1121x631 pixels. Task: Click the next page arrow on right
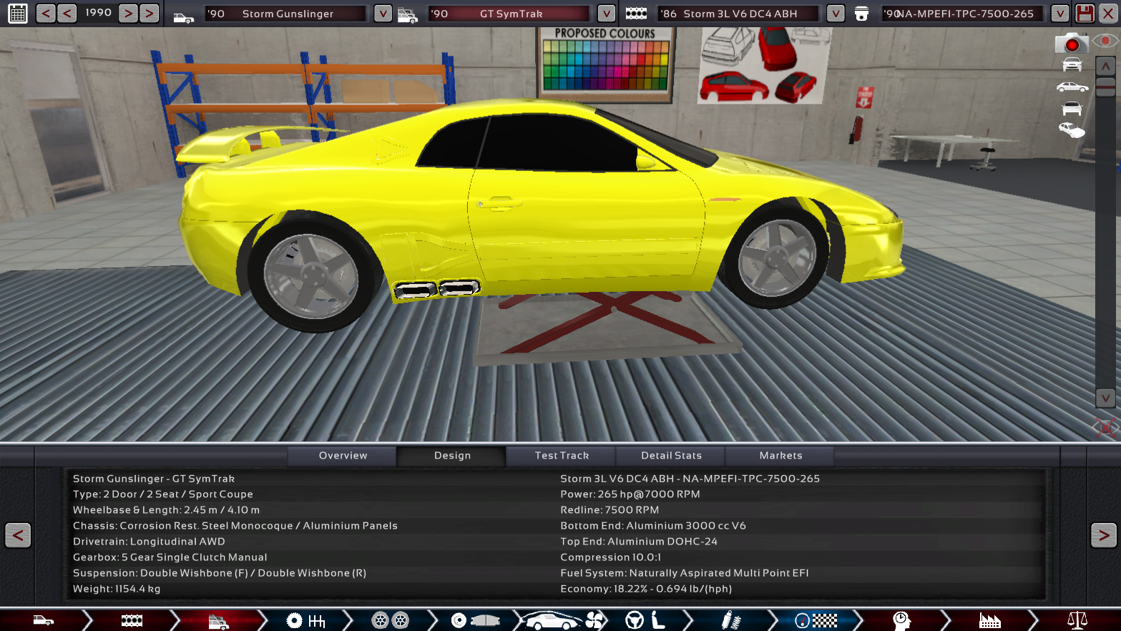pos(1103,535)
